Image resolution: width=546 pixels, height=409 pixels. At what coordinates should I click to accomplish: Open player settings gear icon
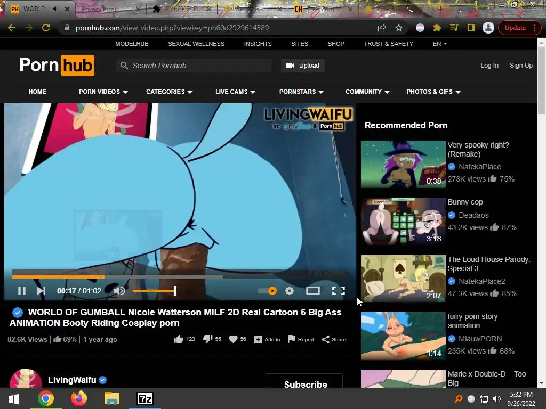click(x=290, y=291)
